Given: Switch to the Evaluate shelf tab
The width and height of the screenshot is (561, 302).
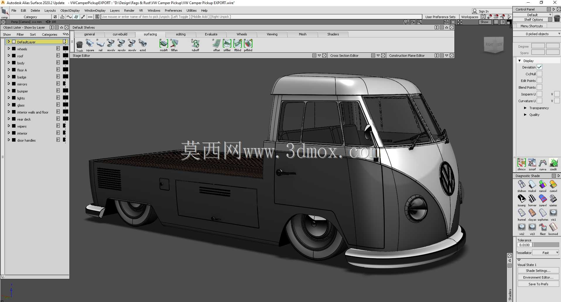Looking at the screenshot, I should [211, 34].
